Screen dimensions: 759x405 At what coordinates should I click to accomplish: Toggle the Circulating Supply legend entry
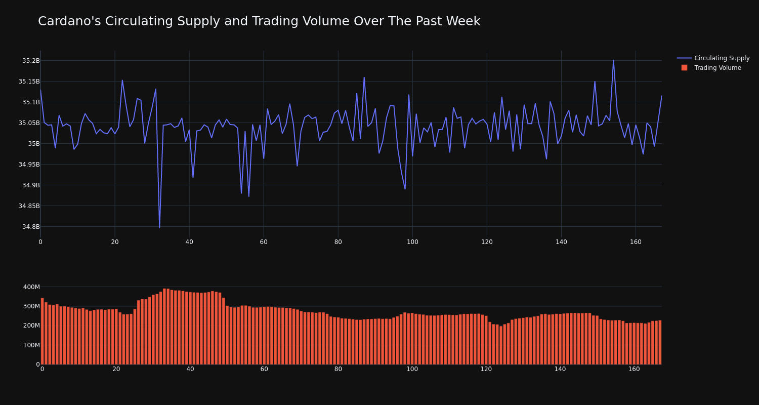coord(713,58)
